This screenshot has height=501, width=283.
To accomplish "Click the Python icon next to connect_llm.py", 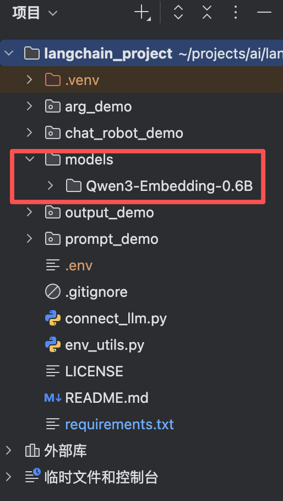I will (x=53, y=318).
